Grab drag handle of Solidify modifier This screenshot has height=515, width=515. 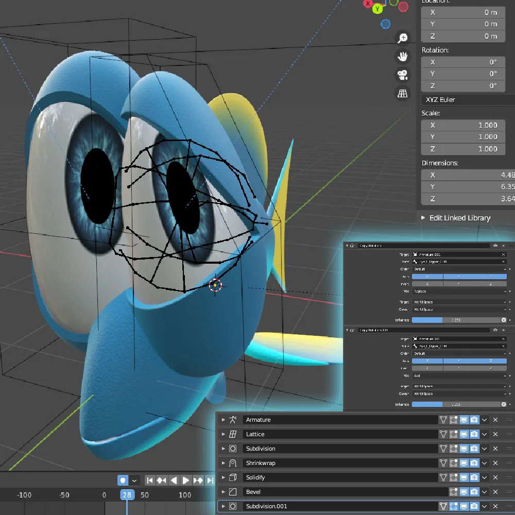tap(509, 477)
